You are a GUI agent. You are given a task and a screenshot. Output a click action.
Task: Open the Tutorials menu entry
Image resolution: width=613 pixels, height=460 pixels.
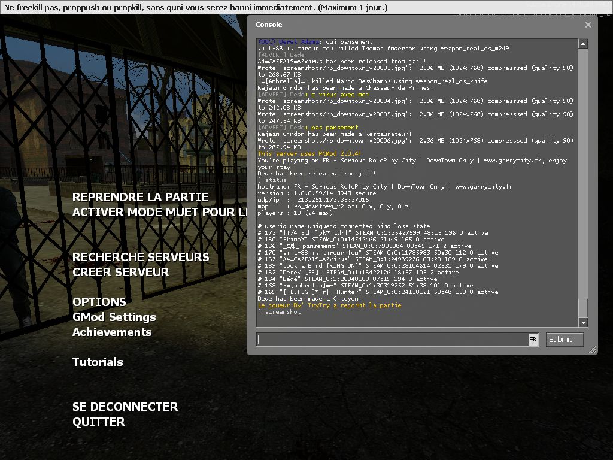[x=98, y=362]
